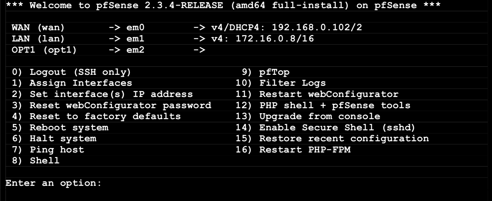Click the Filter Logs entry
492x201 pixels.
tap(281, 83)
